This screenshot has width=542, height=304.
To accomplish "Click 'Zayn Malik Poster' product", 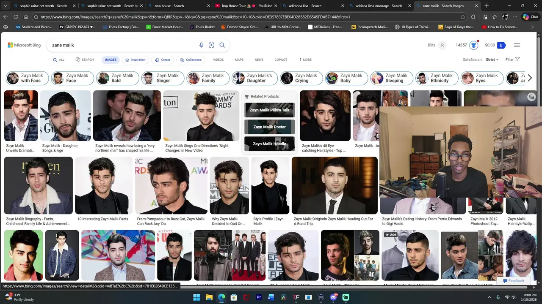I will (x=269, y=127).
